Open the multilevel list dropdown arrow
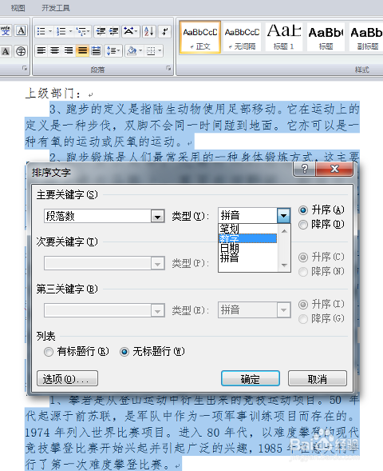The image size is (383, 471). click(x=89, y=31)
